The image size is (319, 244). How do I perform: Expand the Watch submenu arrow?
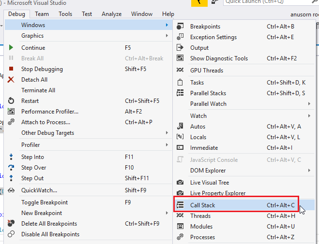tap(309, 115)
